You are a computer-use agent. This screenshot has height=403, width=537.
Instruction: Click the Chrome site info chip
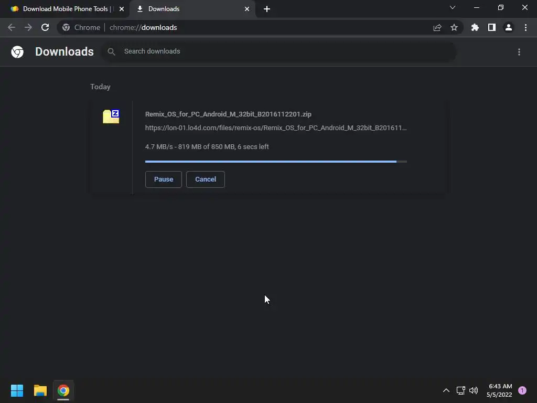click(x=82, y=27)
